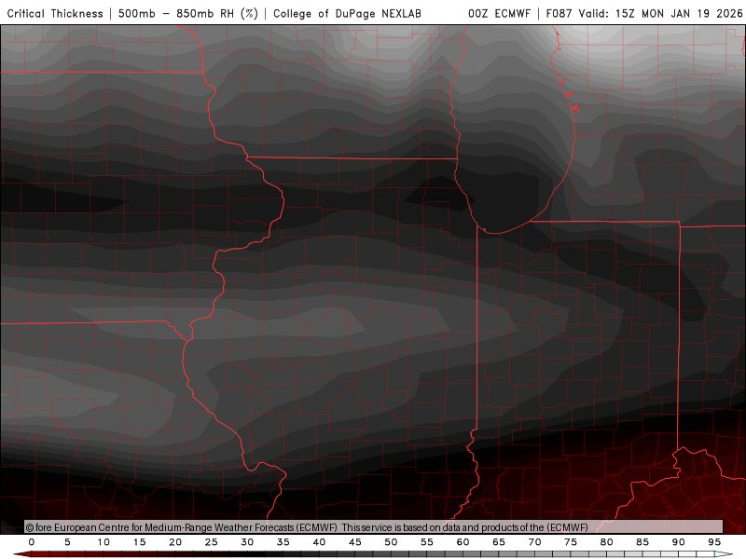Click the colorbar label "60"
This screenshot has width=746, height=559.
463,542
